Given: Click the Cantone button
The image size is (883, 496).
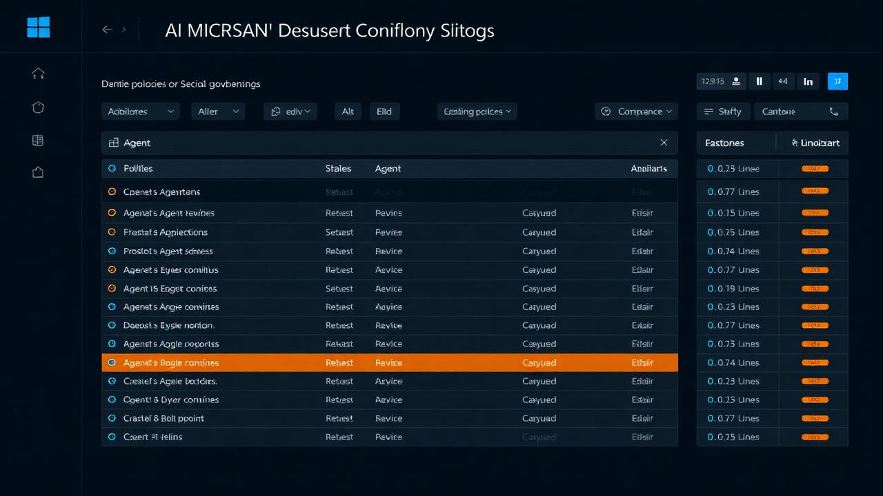Looking at the screenshot, I should click(802, 112).
